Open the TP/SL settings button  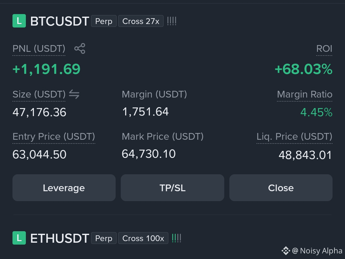172,188
